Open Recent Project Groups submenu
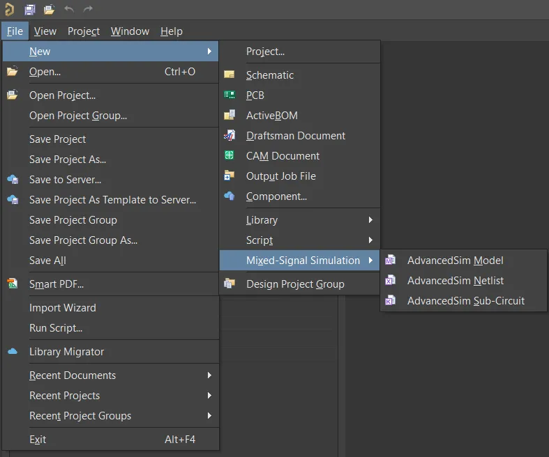The image size is (549, 457). pyautogui.click(x=209, y=416)
